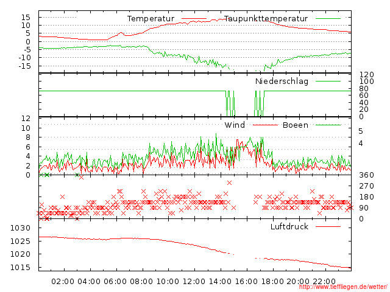Click the 1025 pressure axis value
Viewport: 390px width, 292px height.
point(20,241)
